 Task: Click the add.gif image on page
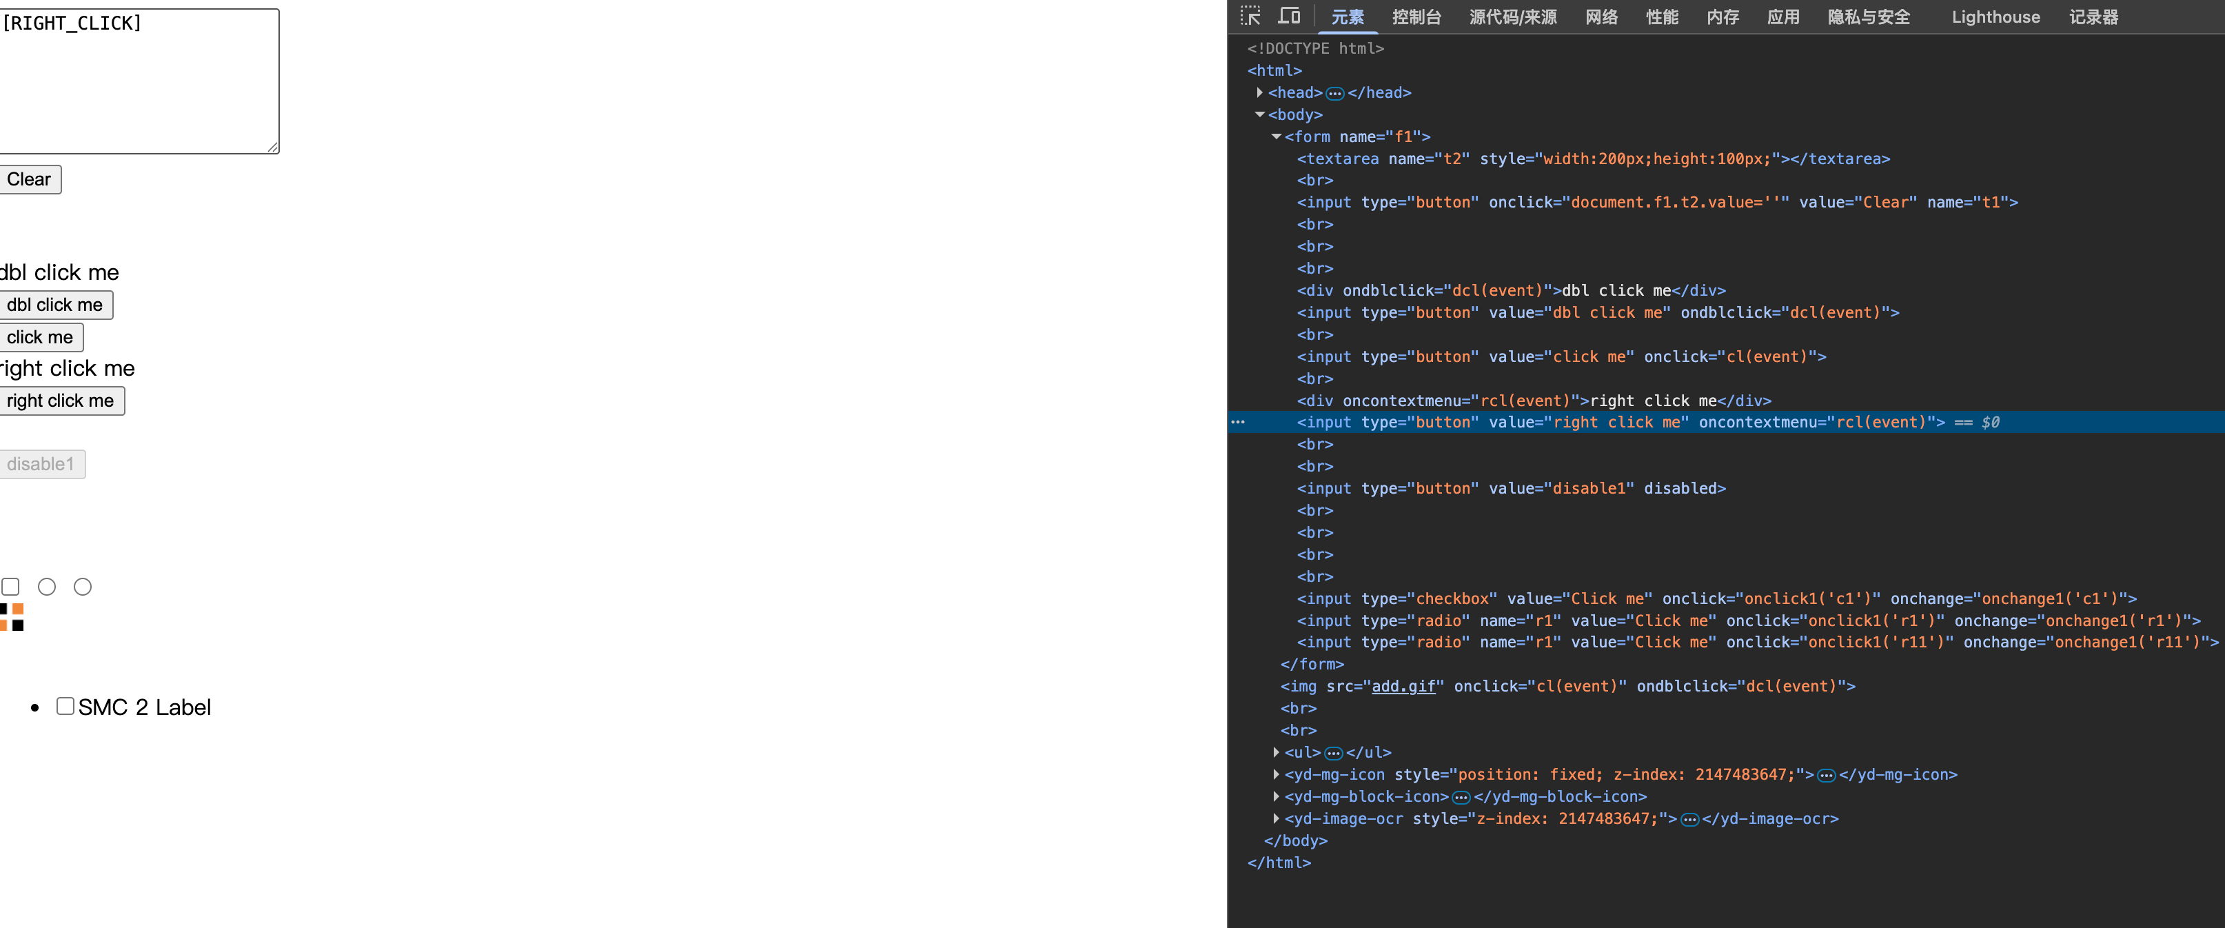(12, 617)
